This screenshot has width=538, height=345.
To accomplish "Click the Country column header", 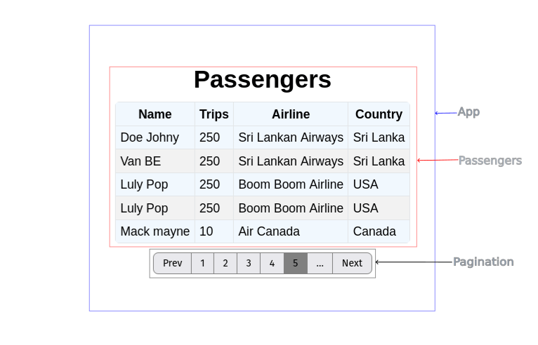I will (379, 114).
